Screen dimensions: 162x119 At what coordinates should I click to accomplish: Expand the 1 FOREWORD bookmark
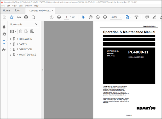tap(11, 39)
